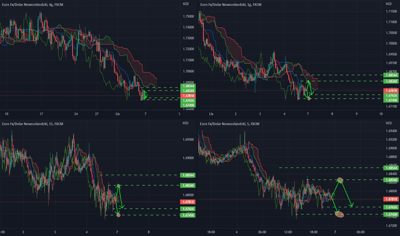Screen dimensions: 400x236
Task: Click the 1.70500 price tick on 1g chart
Action: point(391,33)
